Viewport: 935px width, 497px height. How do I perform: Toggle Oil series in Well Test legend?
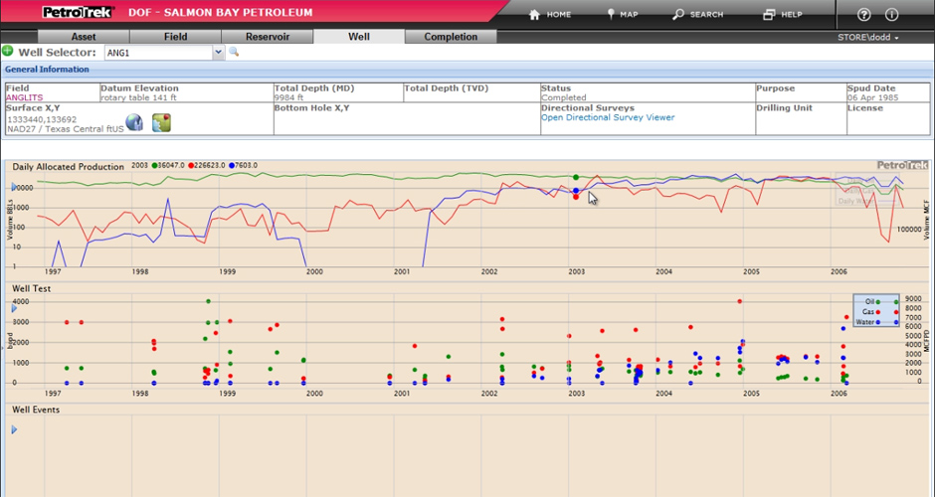click(875, 301)
